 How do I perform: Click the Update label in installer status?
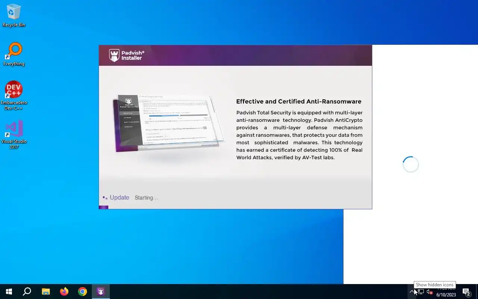(119, 197)
